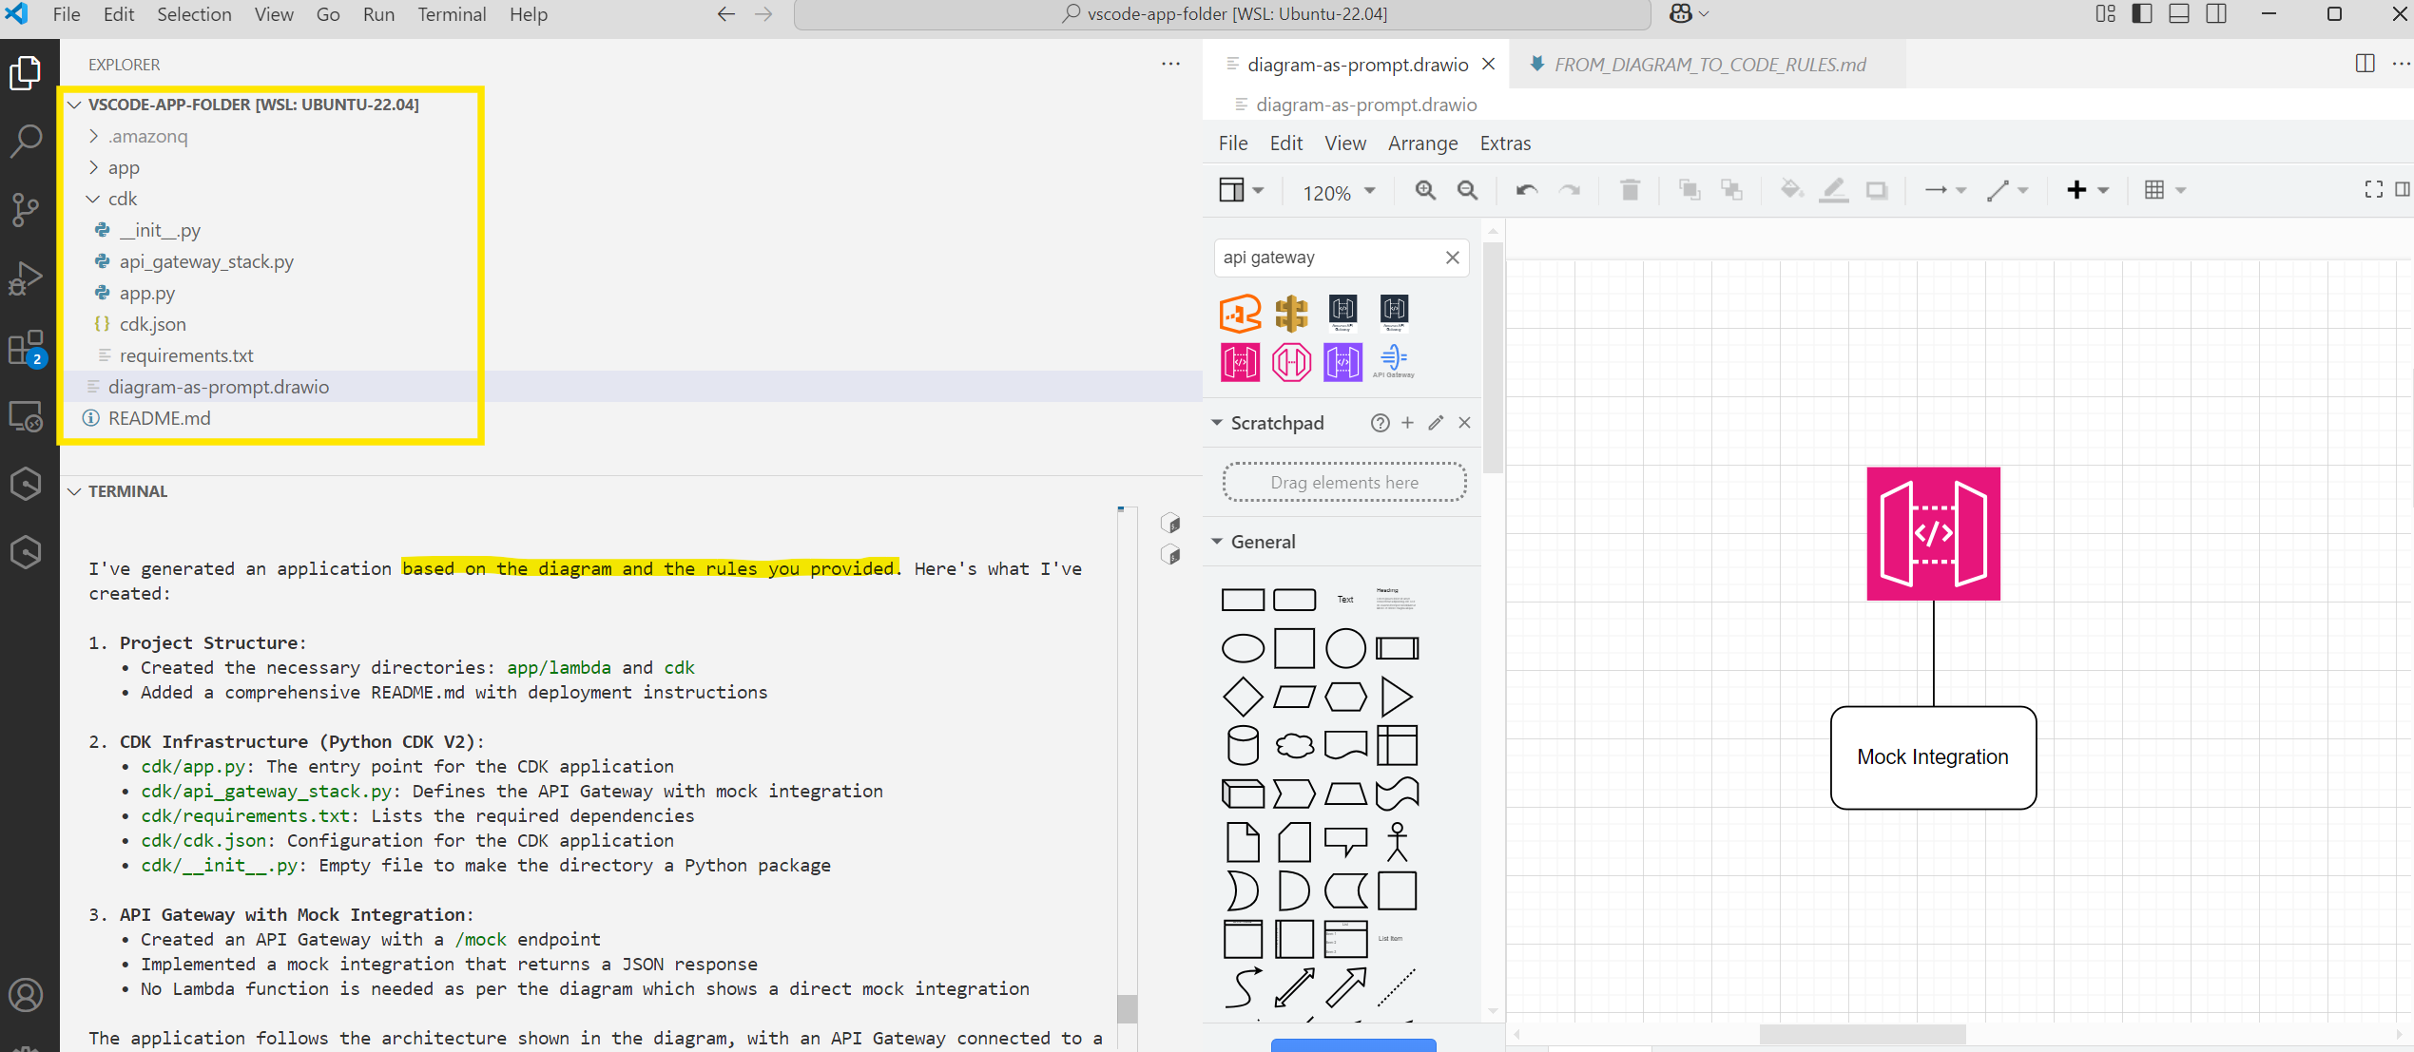This screenshot has height=1052, width=2414.
Task: Split the editor right
Action: pos(2366,64)
